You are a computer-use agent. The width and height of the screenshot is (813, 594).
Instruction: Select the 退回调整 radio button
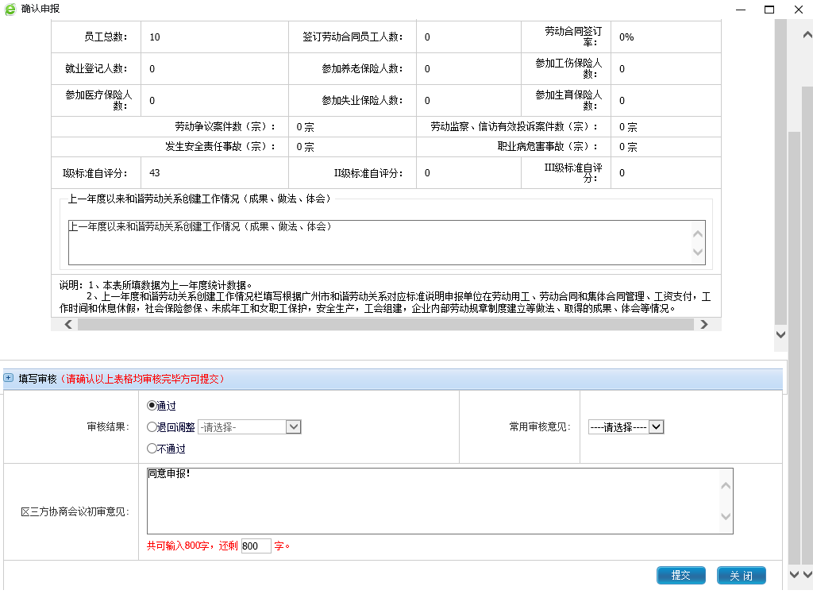click(152, 427)
